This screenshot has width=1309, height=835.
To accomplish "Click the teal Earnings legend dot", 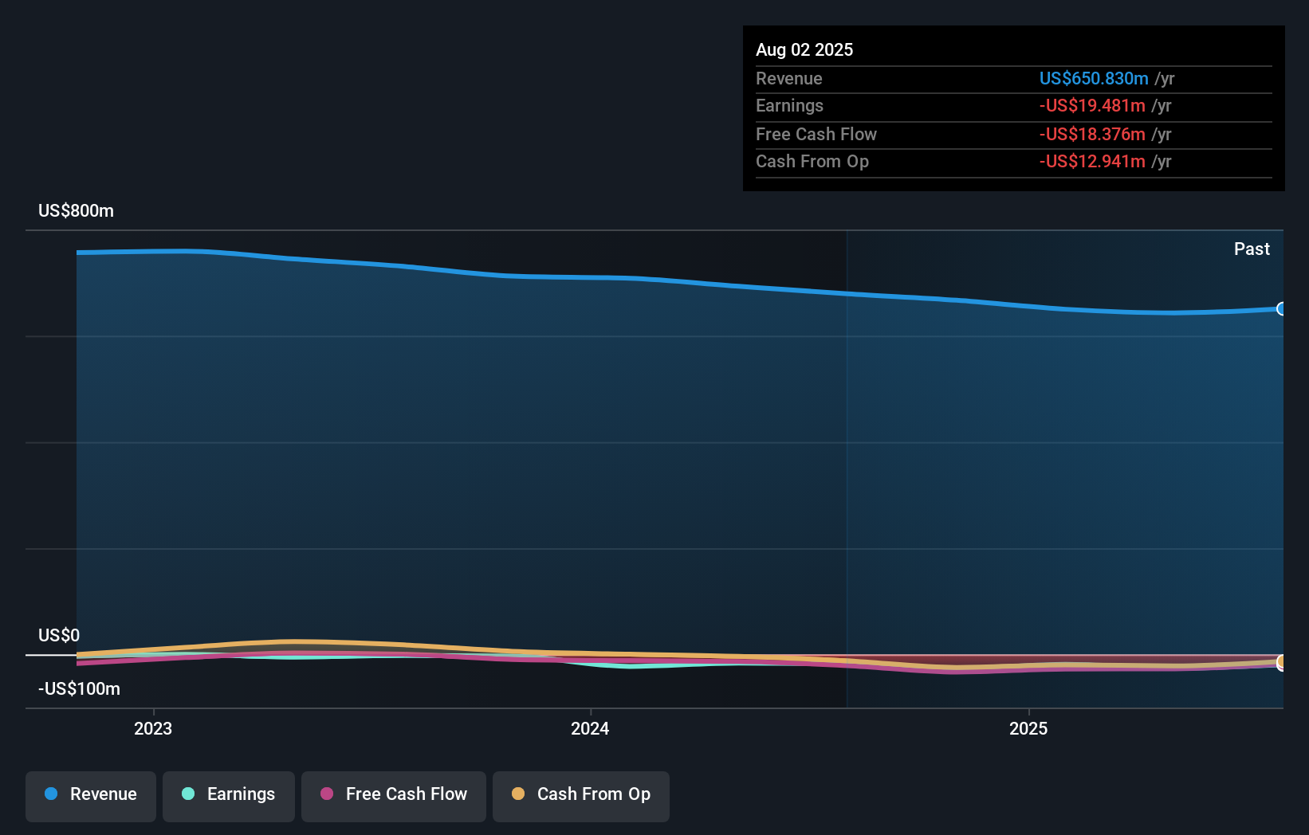I will [x=187, y=794].
